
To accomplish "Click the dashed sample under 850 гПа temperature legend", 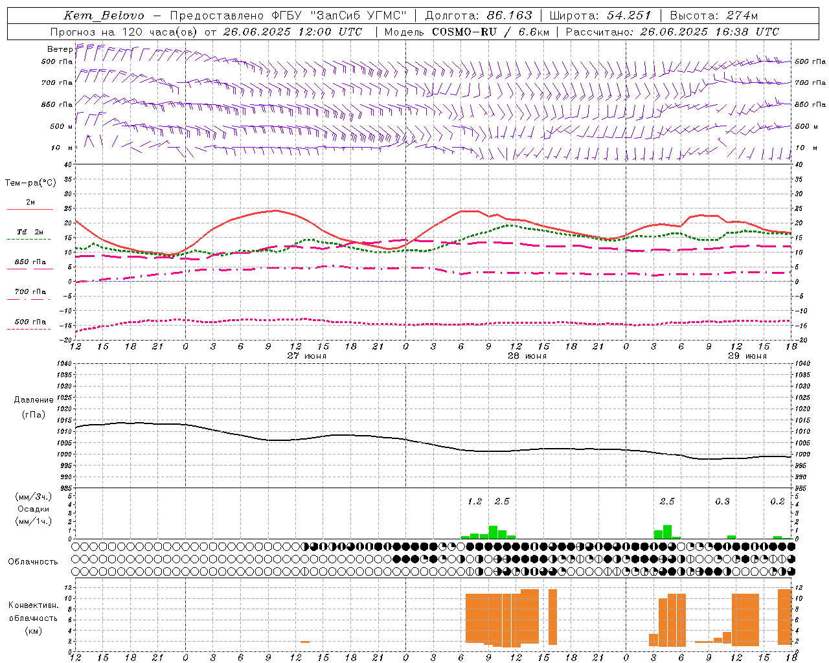I will (29, 269).
